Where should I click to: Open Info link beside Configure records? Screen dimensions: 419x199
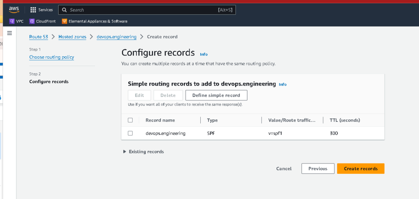point(204,54)
